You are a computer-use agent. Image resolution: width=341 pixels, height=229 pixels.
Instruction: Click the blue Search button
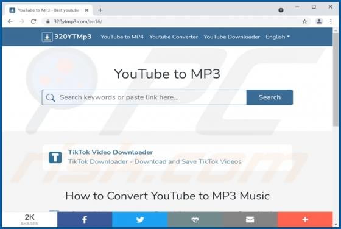[270, 97]
